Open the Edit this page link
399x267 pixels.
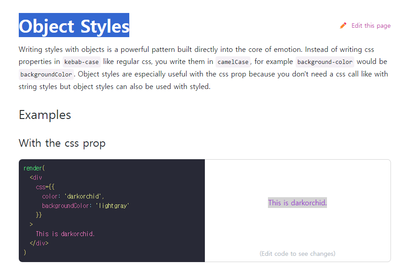(371, 25)
